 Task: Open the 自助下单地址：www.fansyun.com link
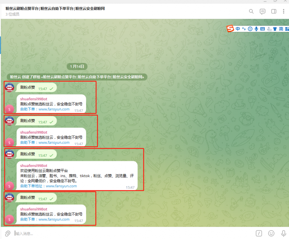pyautogui.click(x=48, y=186)
